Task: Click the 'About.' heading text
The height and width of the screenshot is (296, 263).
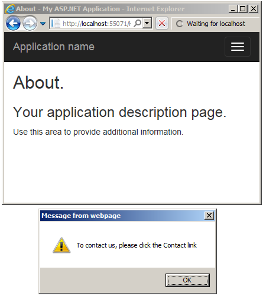Action: pos(38,83)
